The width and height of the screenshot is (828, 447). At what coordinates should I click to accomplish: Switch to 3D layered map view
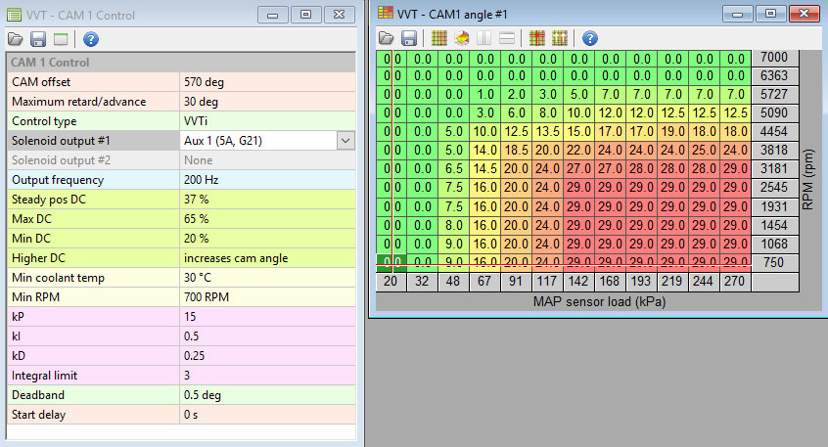coord(462,38)
